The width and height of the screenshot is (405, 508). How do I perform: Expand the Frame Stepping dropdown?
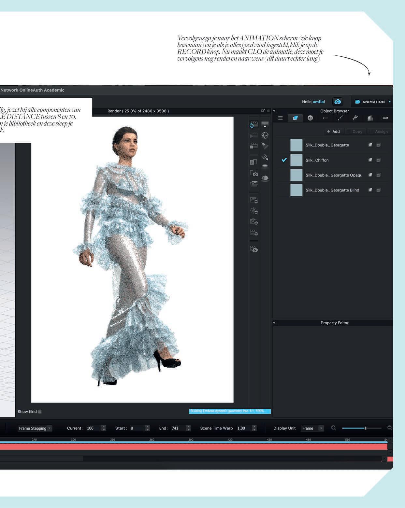pos(35,428)
